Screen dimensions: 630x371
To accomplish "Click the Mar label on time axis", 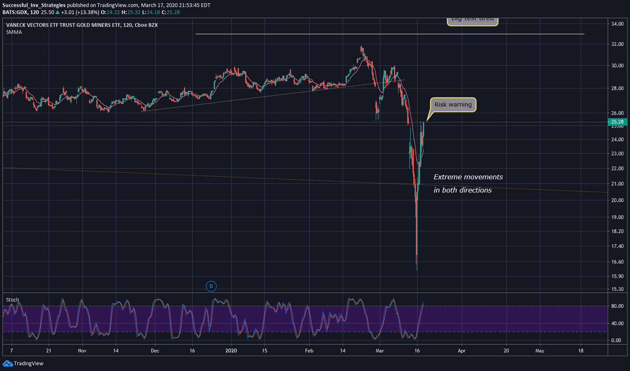I will 379,351.
